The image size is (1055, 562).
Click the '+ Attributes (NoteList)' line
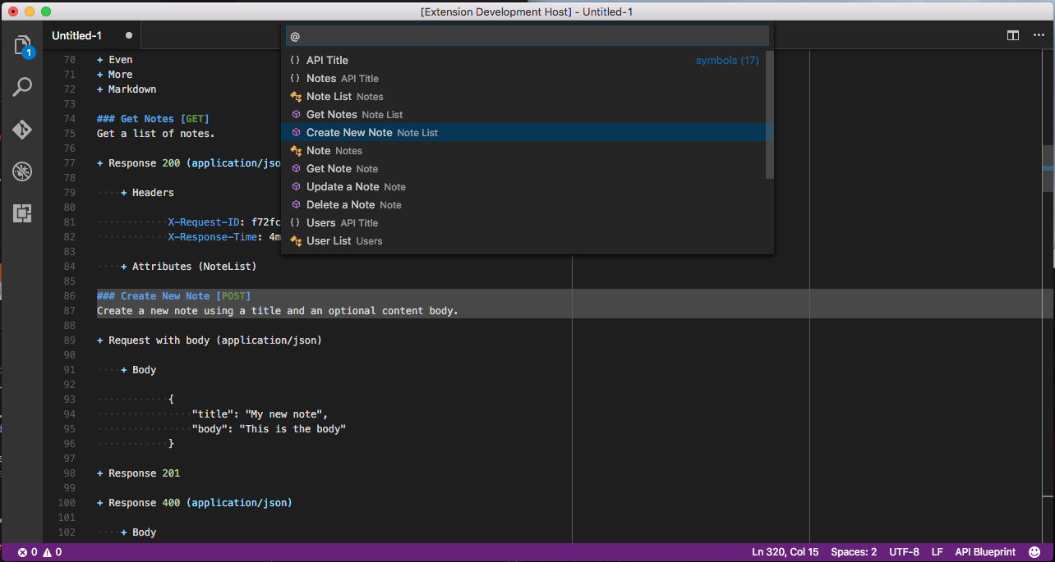(189, 267)
